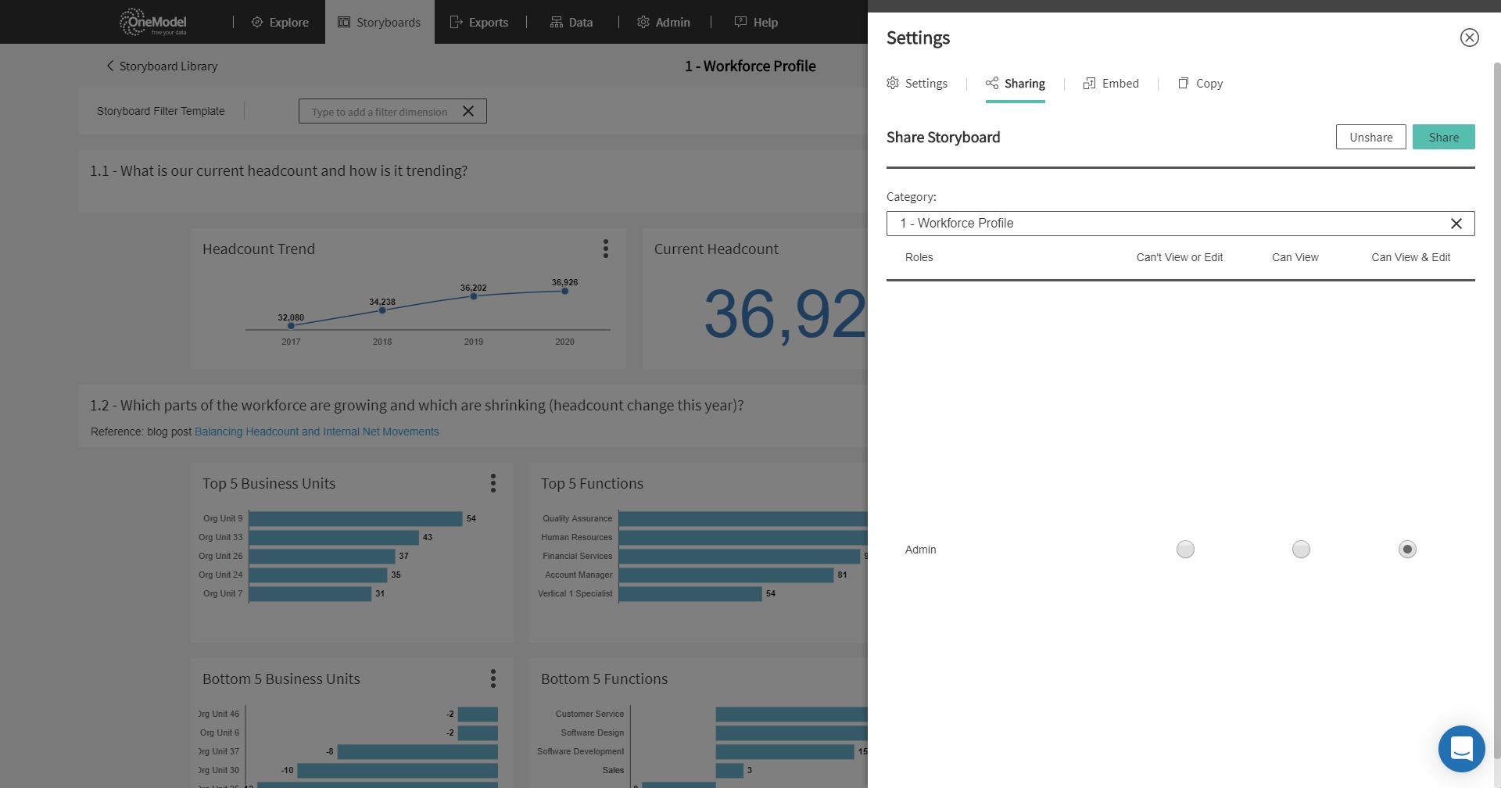Clear the selected Category value
1501x788 pixels.
click(1456, 224)
